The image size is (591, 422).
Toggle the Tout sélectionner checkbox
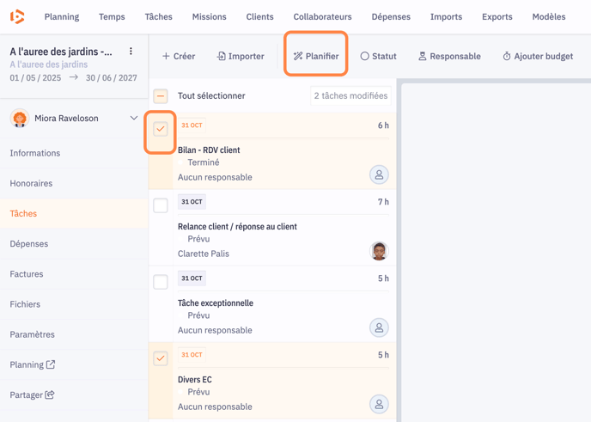click(161, 96)
